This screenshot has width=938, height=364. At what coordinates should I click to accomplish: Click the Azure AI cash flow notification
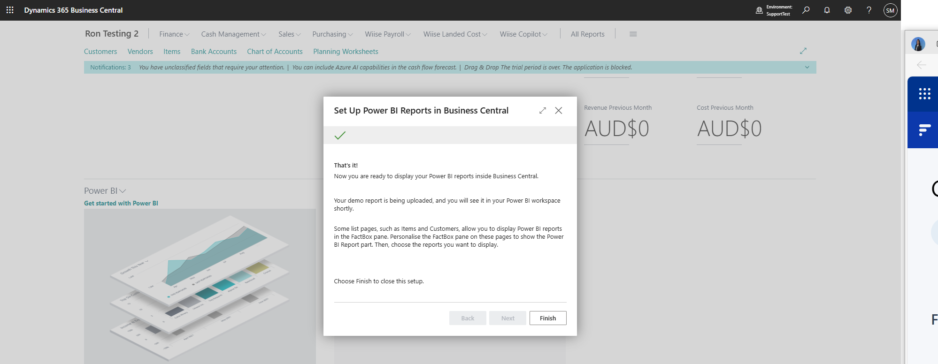click(374, 67)
